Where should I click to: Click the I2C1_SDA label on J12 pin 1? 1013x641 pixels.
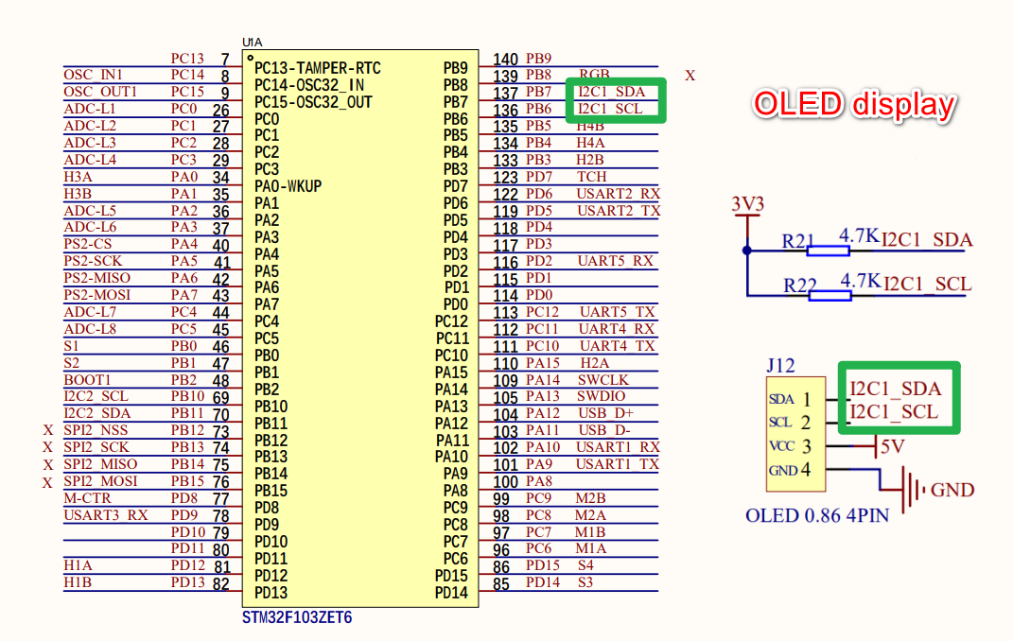[896, 389]
